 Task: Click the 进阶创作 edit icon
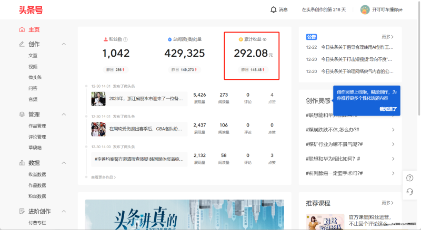click(22, 211)
